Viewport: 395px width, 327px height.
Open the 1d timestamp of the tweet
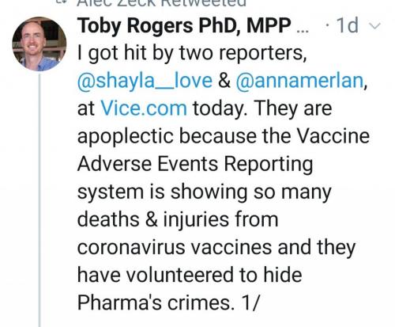pos(348,25)
